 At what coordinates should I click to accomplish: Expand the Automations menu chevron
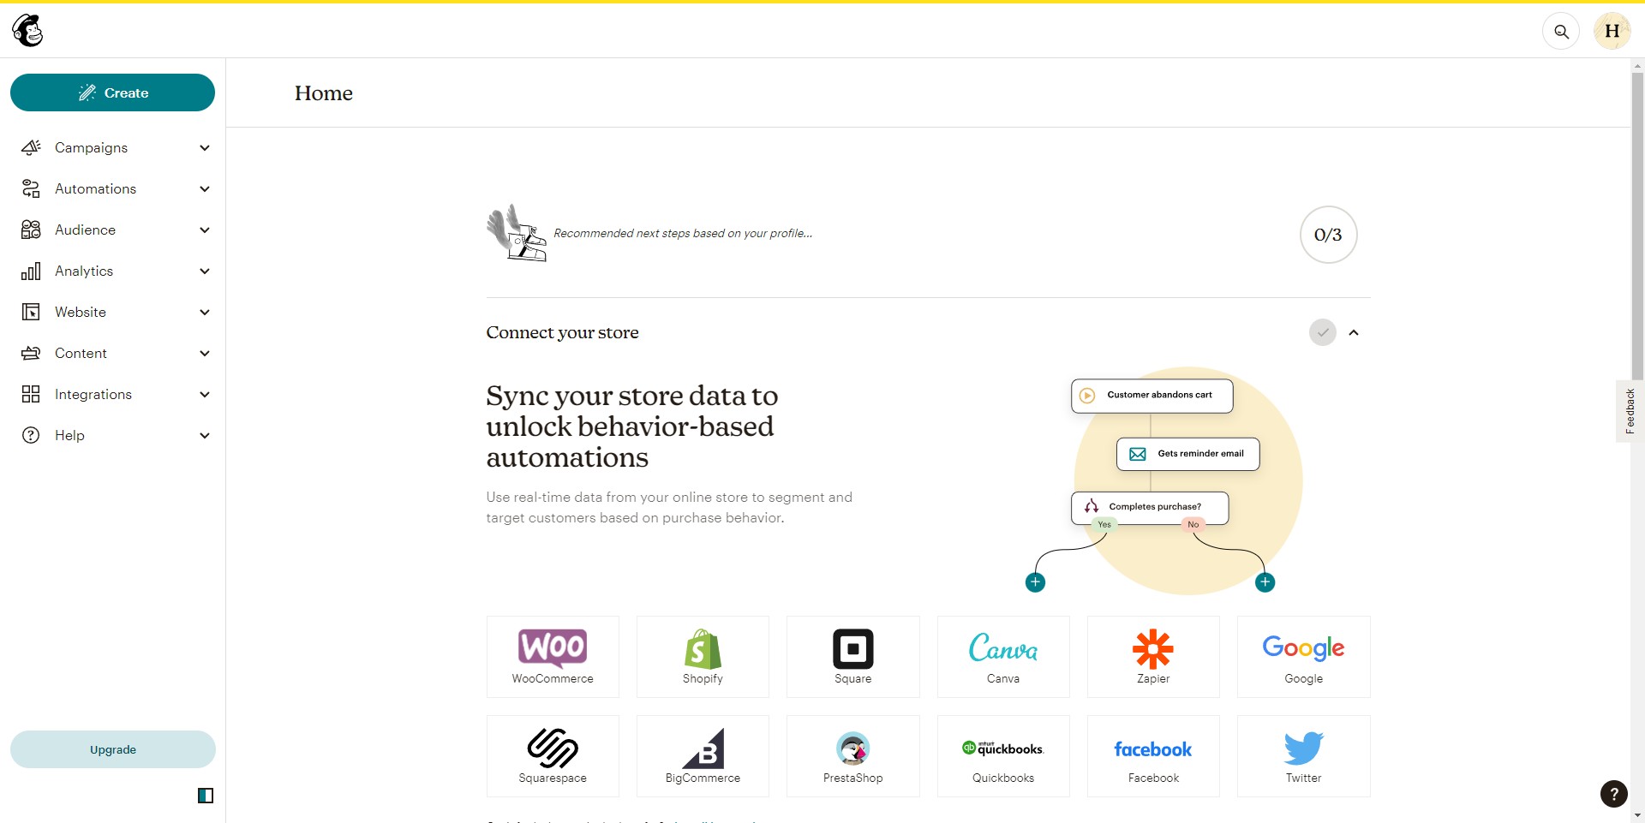click(x=205, y=189)
